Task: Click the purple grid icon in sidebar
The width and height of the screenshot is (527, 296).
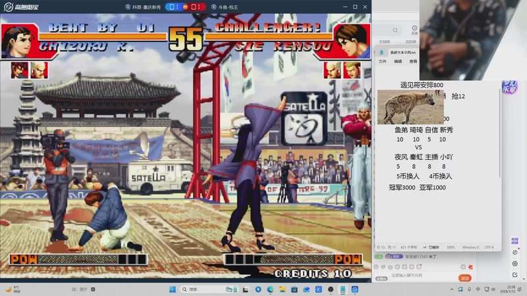Action: tap(514, 241)
